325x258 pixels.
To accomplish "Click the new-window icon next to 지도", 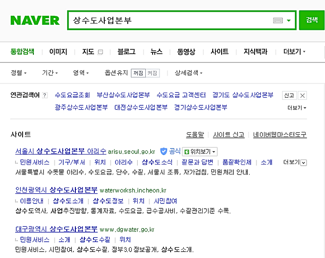I will [x=100, y=52].
